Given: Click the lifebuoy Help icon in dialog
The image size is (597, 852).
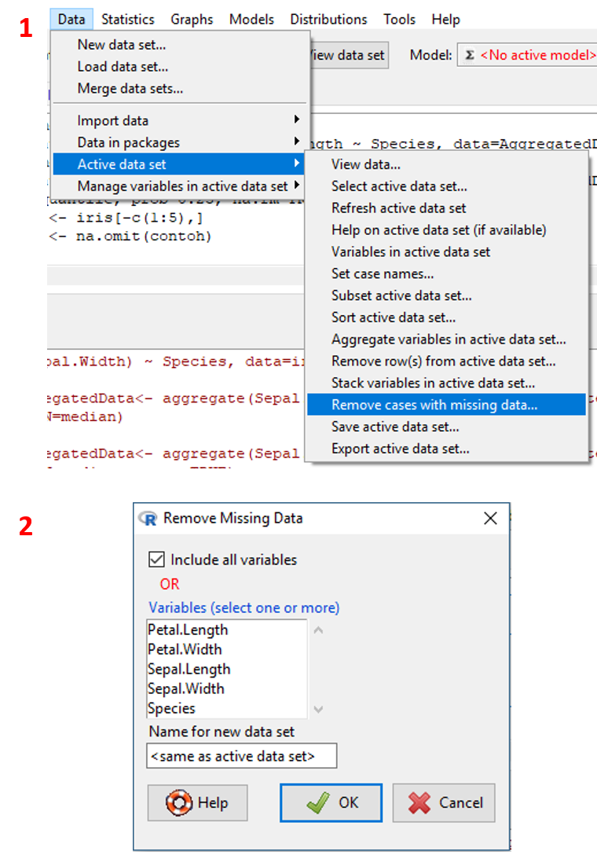Looking at the screenshot, I should [179, 802].
